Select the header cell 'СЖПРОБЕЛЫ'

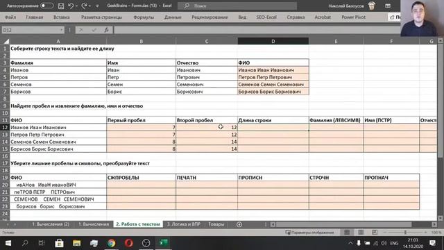[141, 178]
